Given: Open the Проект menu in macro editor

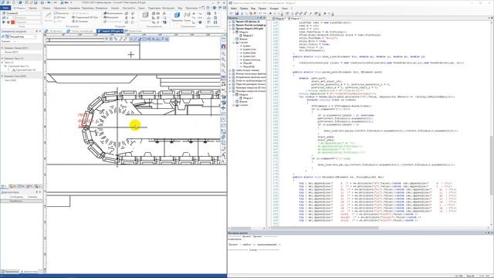Looking at the screenshot, I should (262, 8).
